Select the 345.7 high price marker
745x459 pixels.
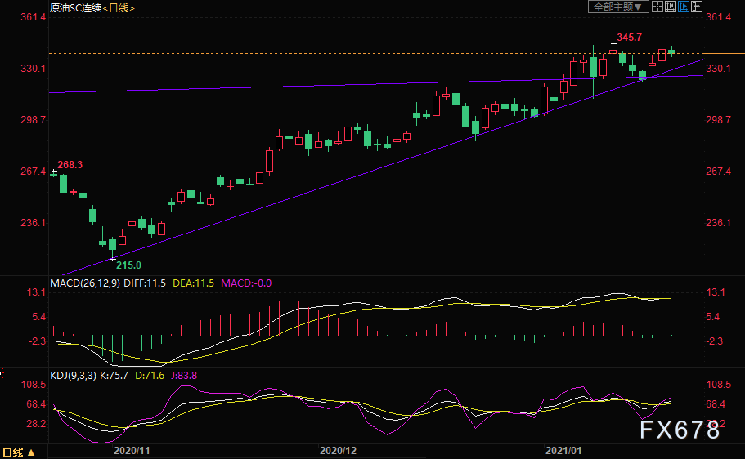click(629, 37)
